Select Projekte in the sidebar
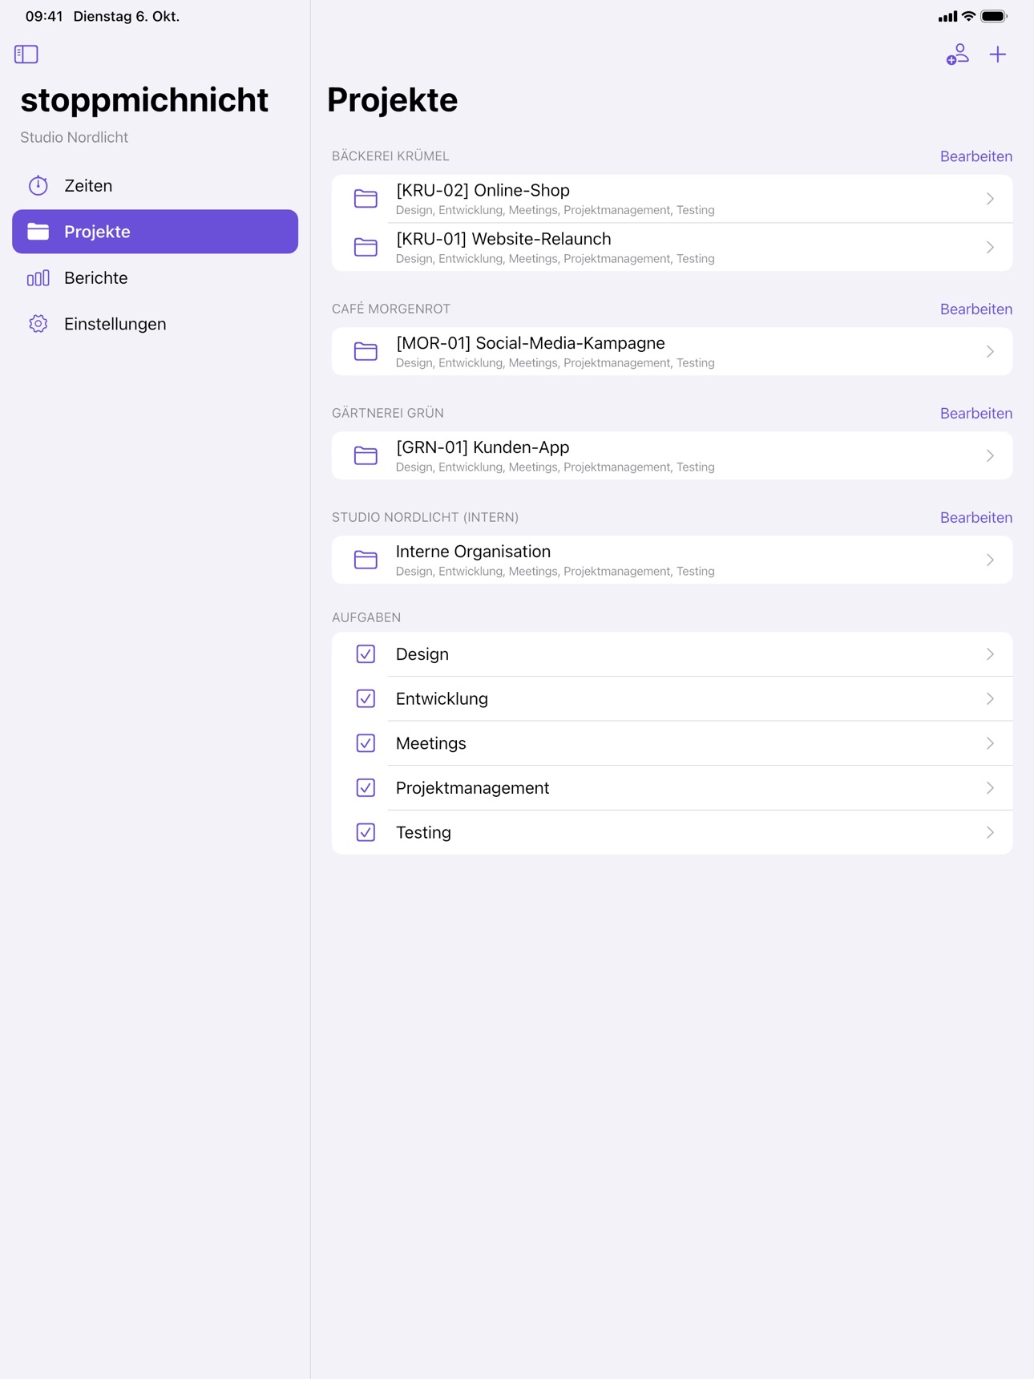The height and width of the screenshot is (1379, 1034). (155, 232)
